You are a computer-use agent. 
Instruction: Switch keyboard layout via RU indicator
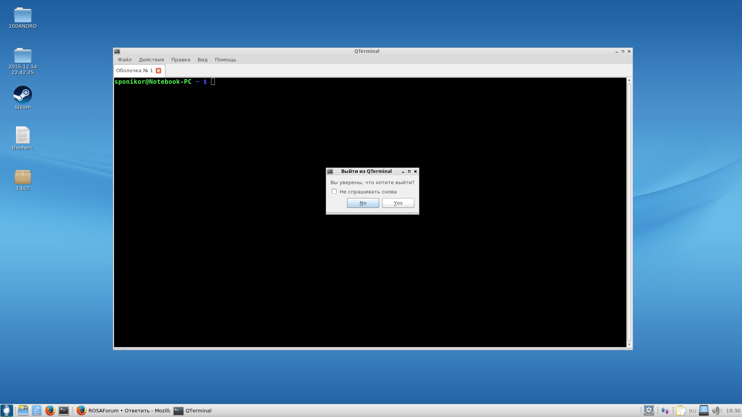click(x=692, y=411)
